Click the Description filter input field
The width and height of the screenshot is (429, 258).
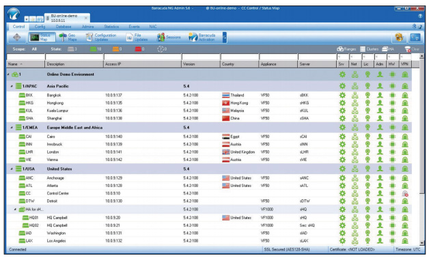(74, 57)
